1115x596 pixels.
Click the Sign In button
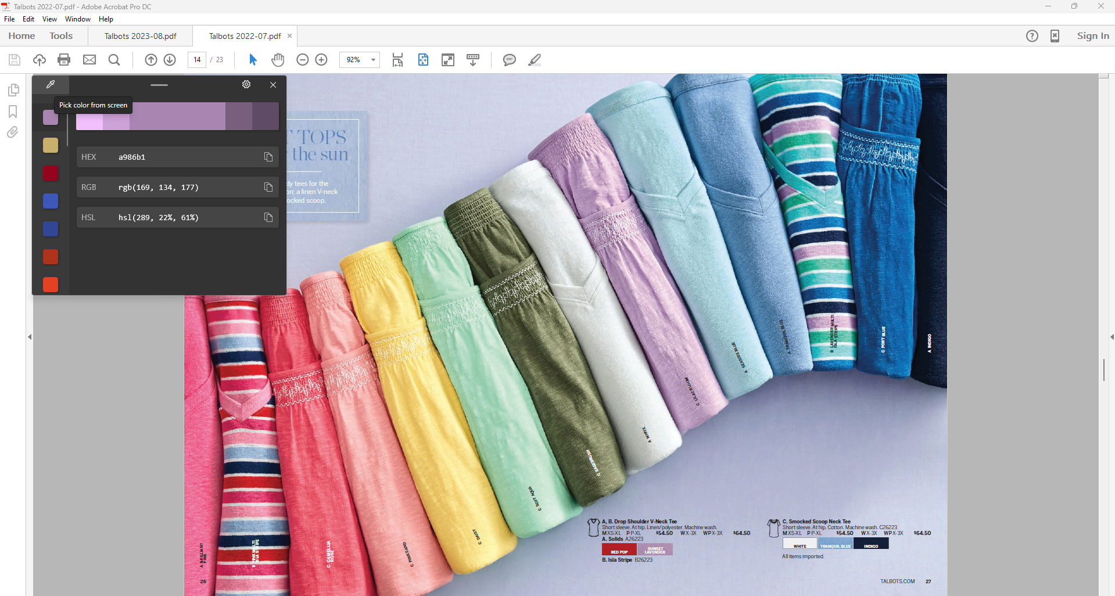(1092, 36)
